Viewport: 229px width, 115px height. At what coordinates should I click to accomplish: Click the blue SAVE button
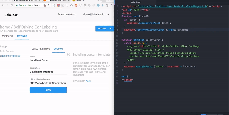(x=48, y=90)
